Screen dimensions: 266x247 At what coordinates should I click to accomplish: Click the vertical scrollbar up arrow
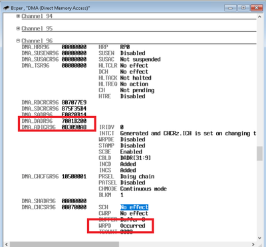point(259,17)
